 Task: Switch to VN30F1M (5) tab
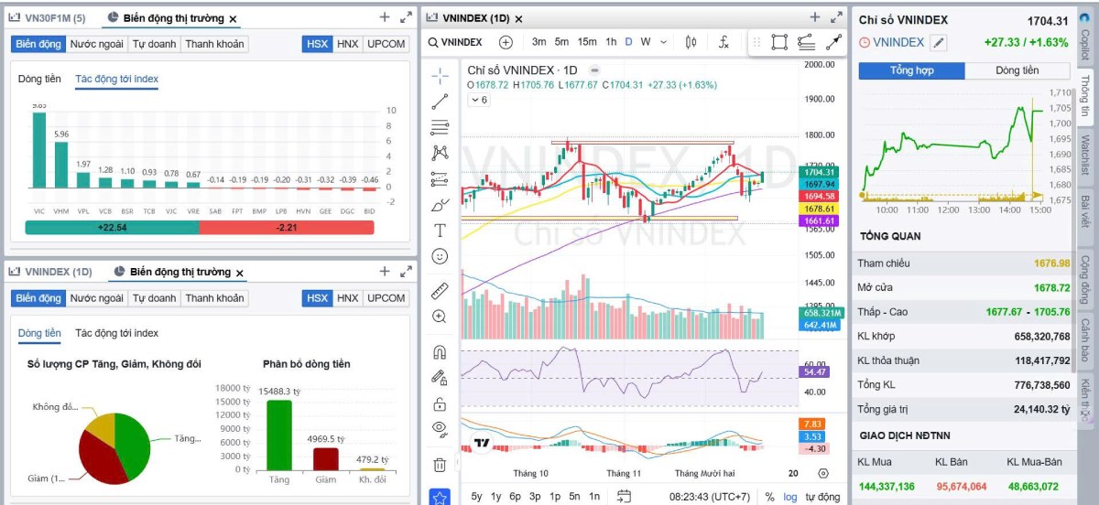(x=48, y=18)
